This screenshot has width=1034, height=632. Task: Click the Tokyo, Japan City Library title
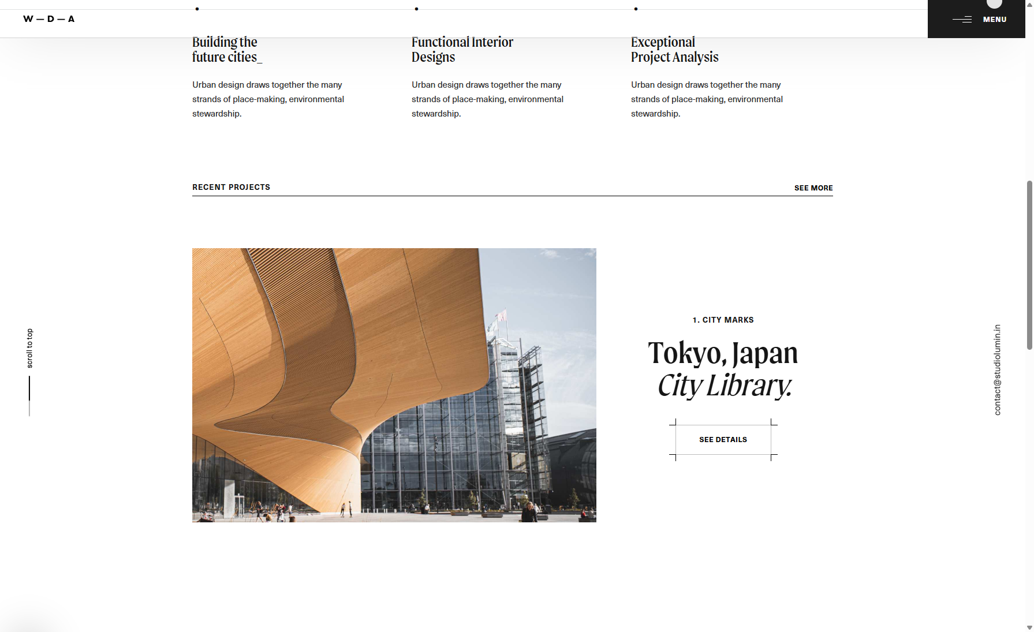[x=723, y=369]
